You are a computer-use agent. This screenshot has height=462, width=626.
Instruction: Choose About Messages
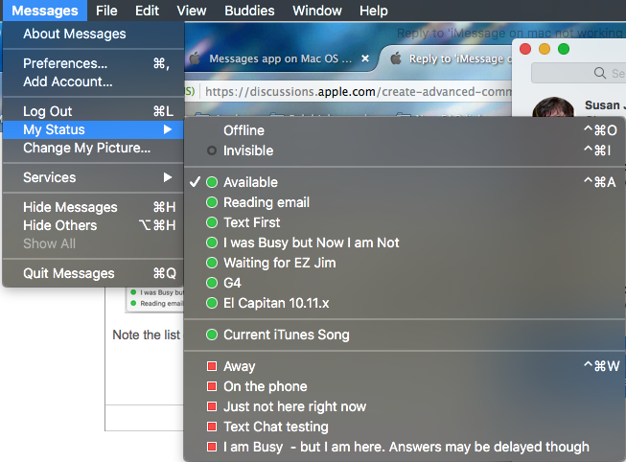[93, 34]
